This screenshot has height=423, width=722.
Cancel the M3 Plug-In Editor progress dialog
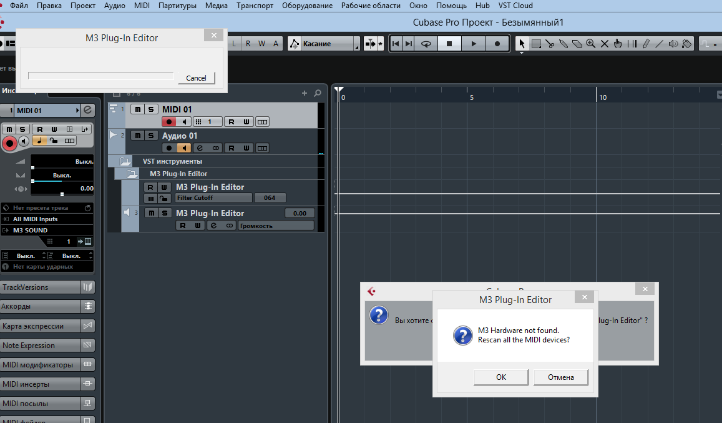[x=196, y=78]
